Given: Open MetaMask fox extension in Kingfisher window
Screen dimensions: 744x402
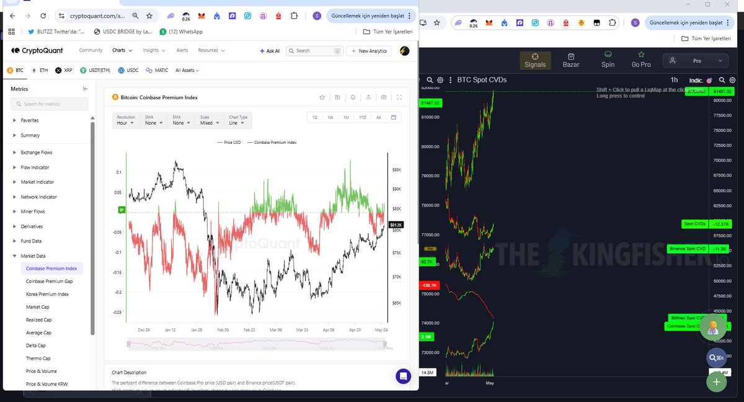Looking at the screenshot, I should click(x=488, y=23).
